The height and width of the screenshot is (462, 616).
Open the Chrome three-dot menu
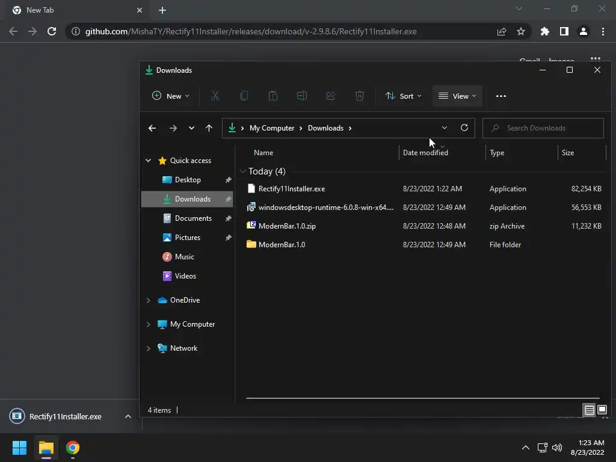coord(603,31)
